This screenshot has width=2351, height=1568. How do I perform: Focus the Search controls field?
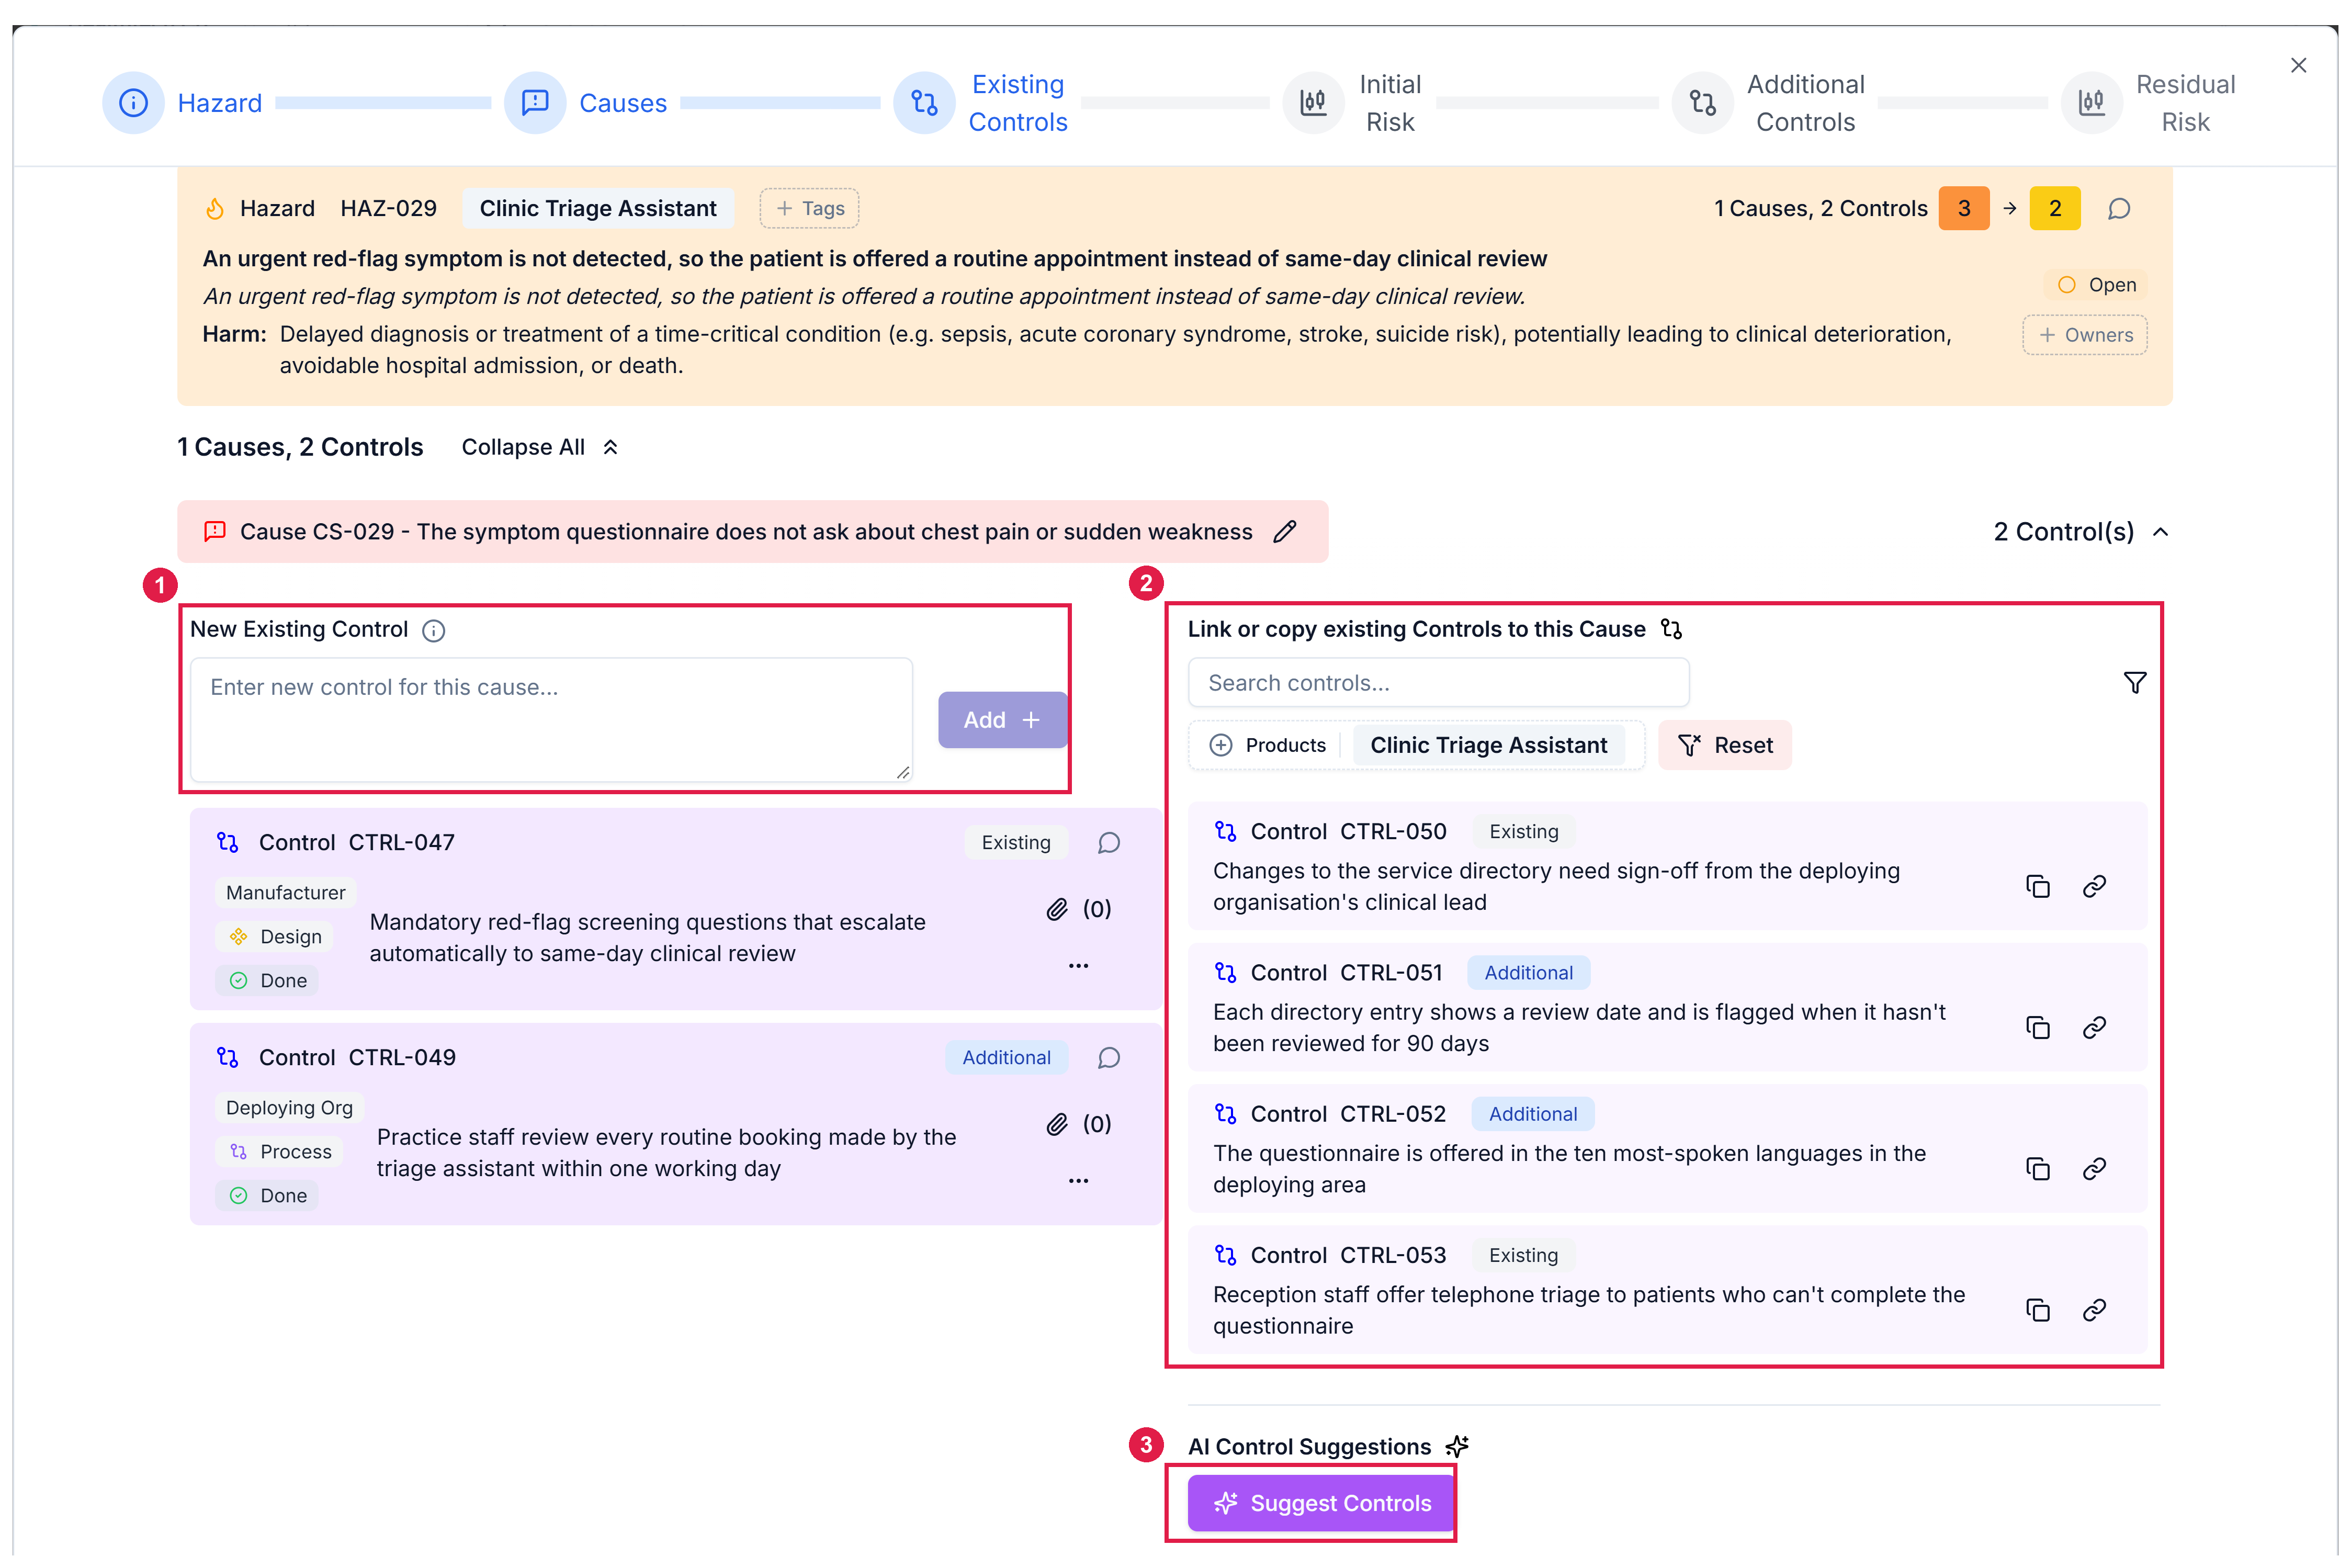point(1438,683)
